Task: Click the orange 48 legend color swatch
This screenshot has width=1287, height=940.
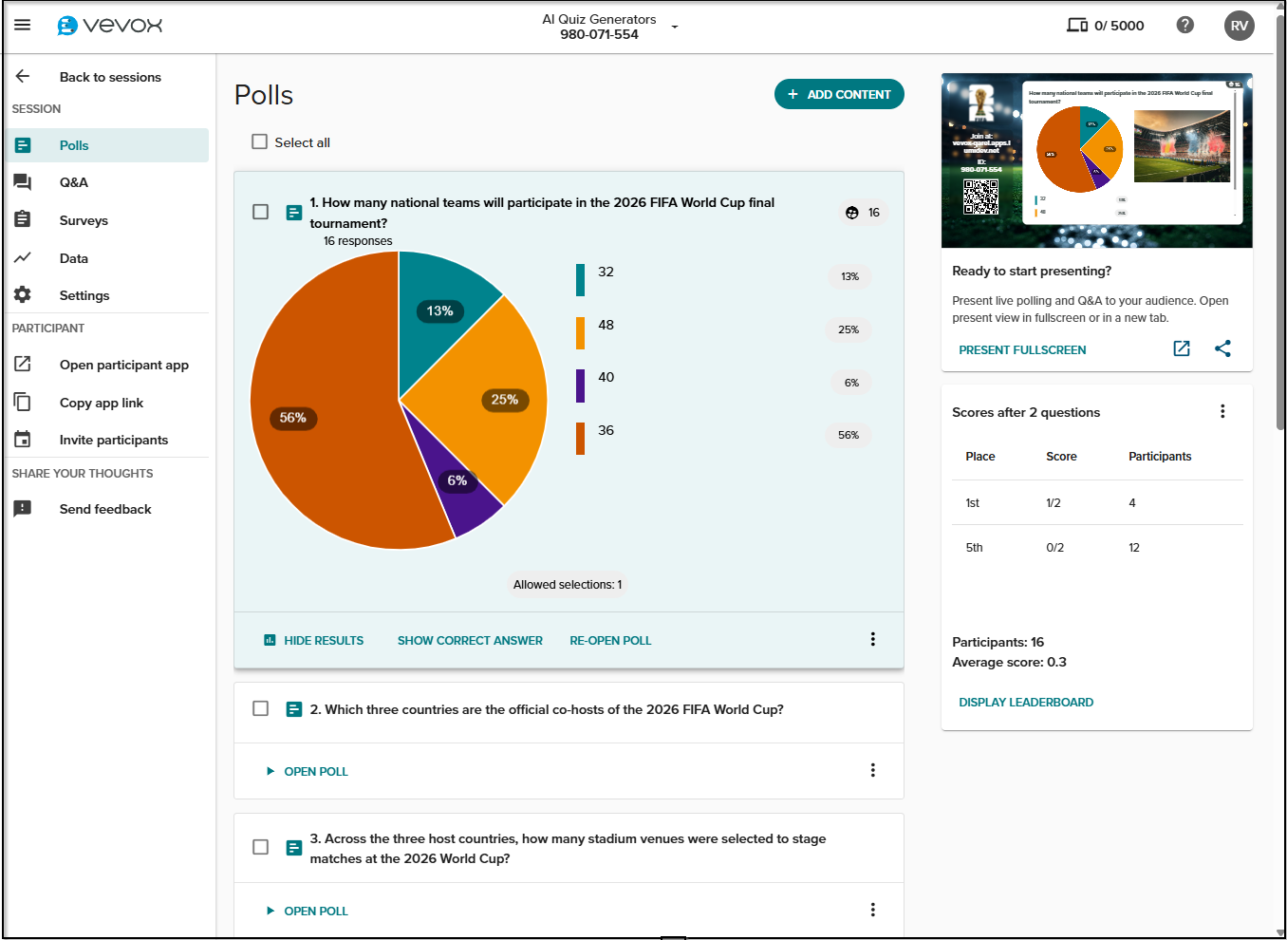Action: [x=580, y=332]
